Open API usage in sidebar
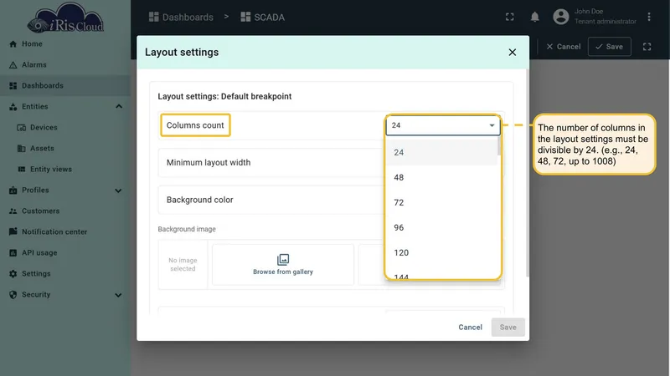The image size is (670, 376). point(39,253)
